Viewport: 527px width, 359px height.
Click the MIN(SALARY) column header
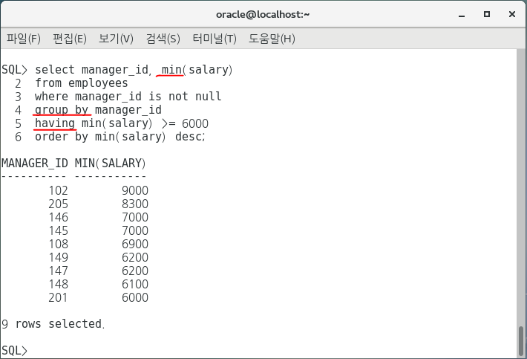pos(111,164)
